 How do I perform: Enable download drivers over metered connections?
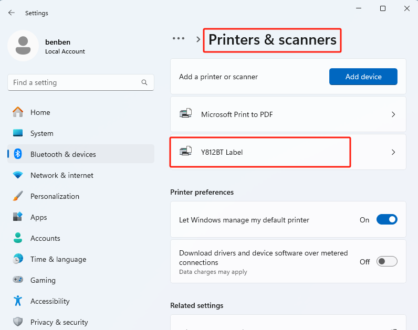(x=387, y=261)
